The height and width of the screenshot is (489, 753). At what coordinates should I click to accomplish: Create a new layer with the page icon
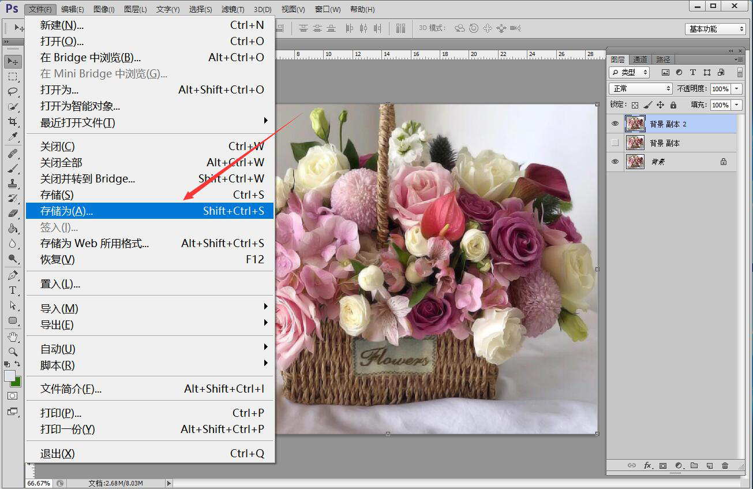[710, 465]
